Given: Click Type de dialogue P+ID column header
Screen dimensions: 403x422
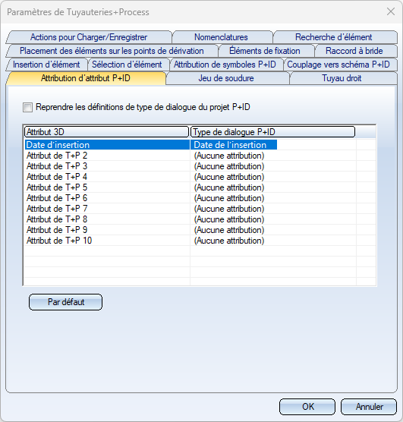Looking at the screenshot, I should pos(272,132).
